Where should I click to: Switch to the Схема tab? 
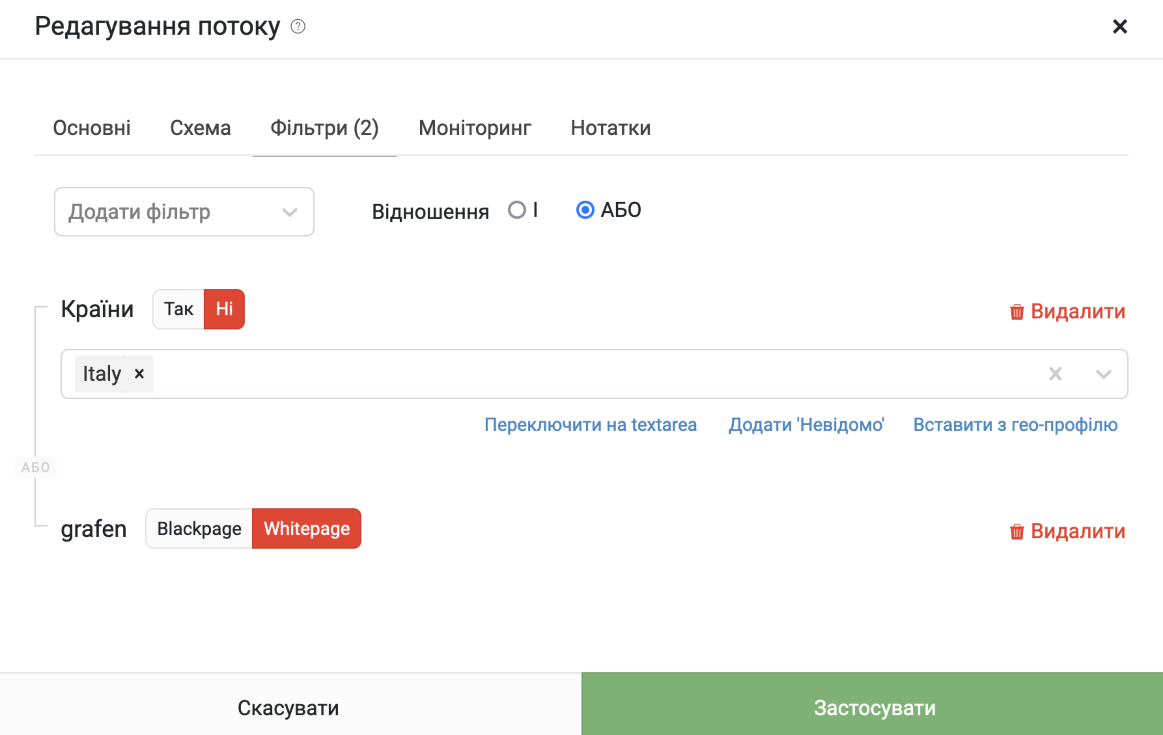coord(201,128)
